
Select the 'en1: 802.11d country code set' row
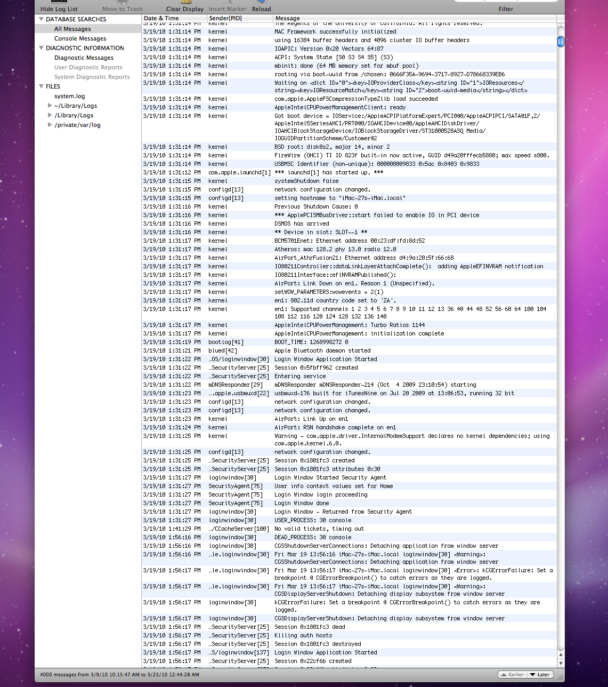349,300
